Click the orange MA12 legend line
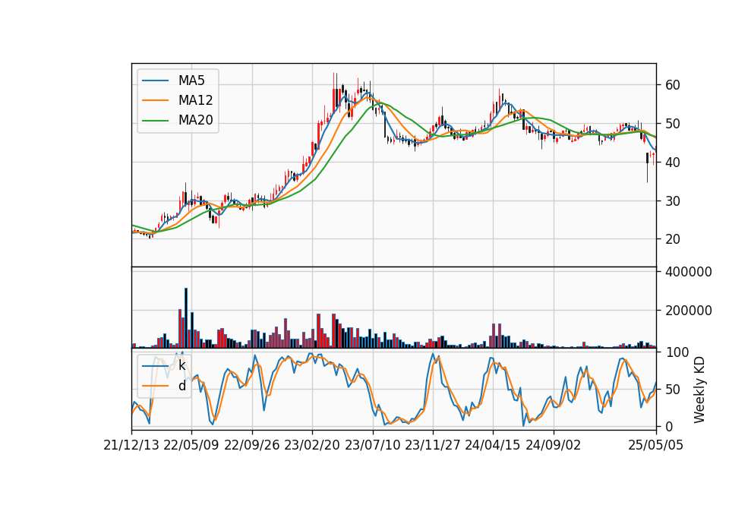Viewport: 729px width, 524px height. [x=155, y=100]
